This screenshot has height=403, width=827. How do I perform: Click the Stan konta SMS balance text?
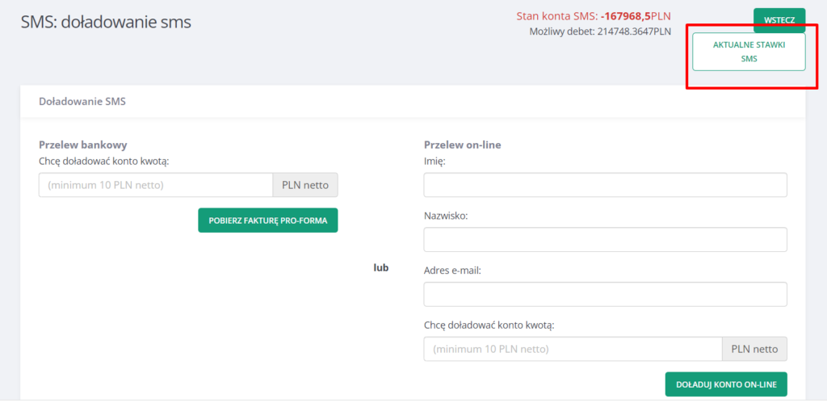tap(594, 15)
